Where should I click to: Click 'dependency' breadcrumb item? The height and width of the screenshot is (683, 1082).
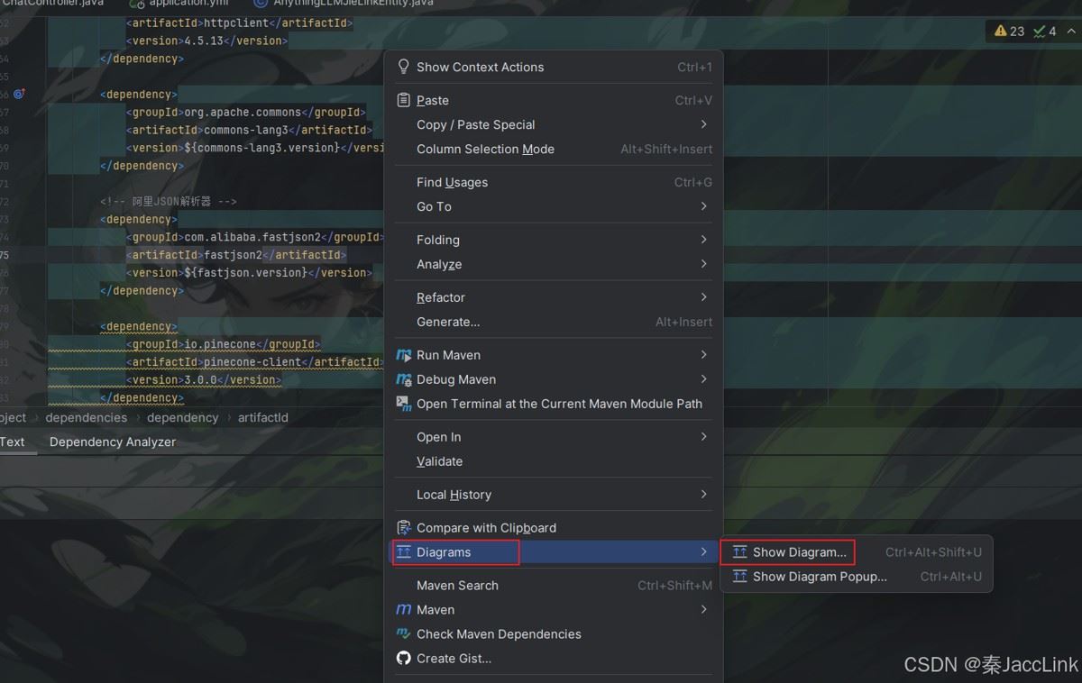(x=183, y=417)
